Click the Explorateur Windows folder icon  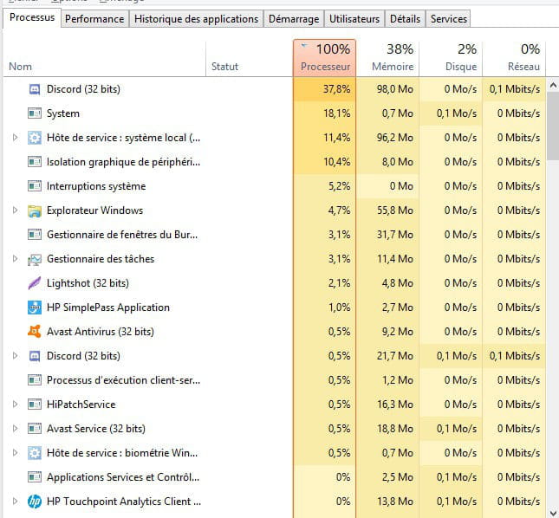(35, 210)
